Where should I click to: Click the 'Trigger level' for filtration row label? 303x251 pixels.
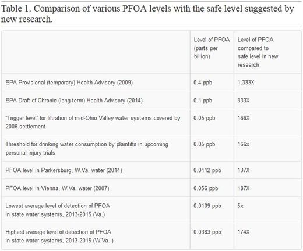tap(93, 122)
